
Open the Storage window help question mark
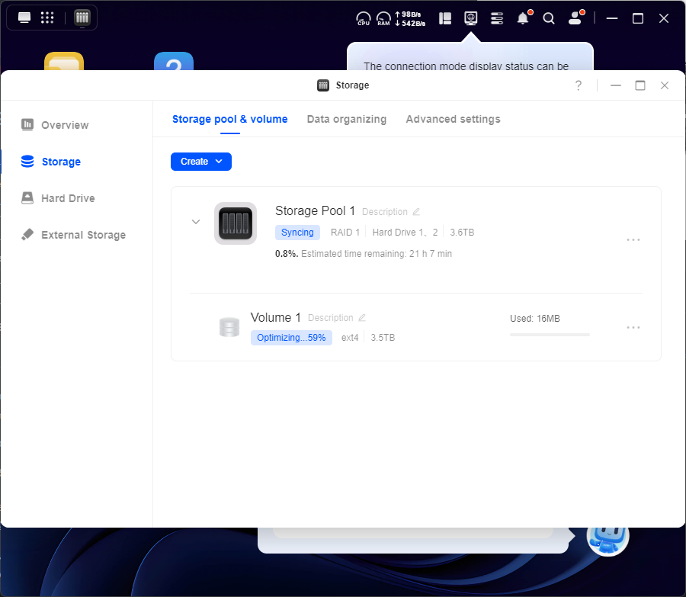pos(579,85)
